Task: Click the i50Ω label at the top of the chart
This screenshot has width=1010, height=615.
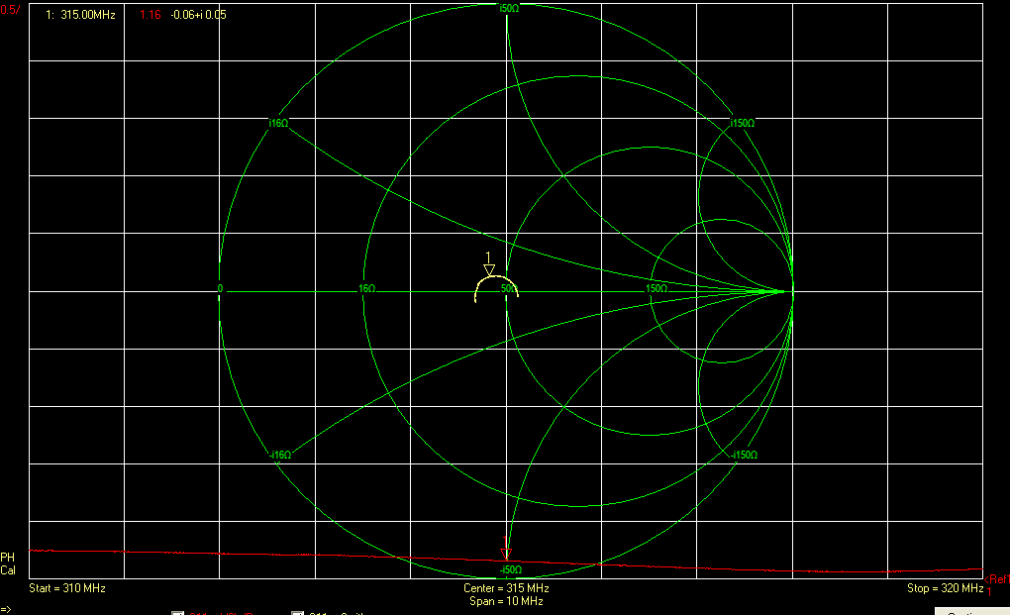Action: click(509, 8)
